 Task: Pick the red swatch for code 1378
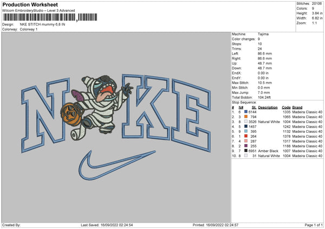coord(246,136)
